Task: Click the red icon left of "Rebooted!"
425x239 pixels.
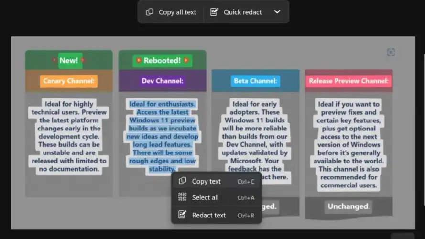Action: pos(139,61)
